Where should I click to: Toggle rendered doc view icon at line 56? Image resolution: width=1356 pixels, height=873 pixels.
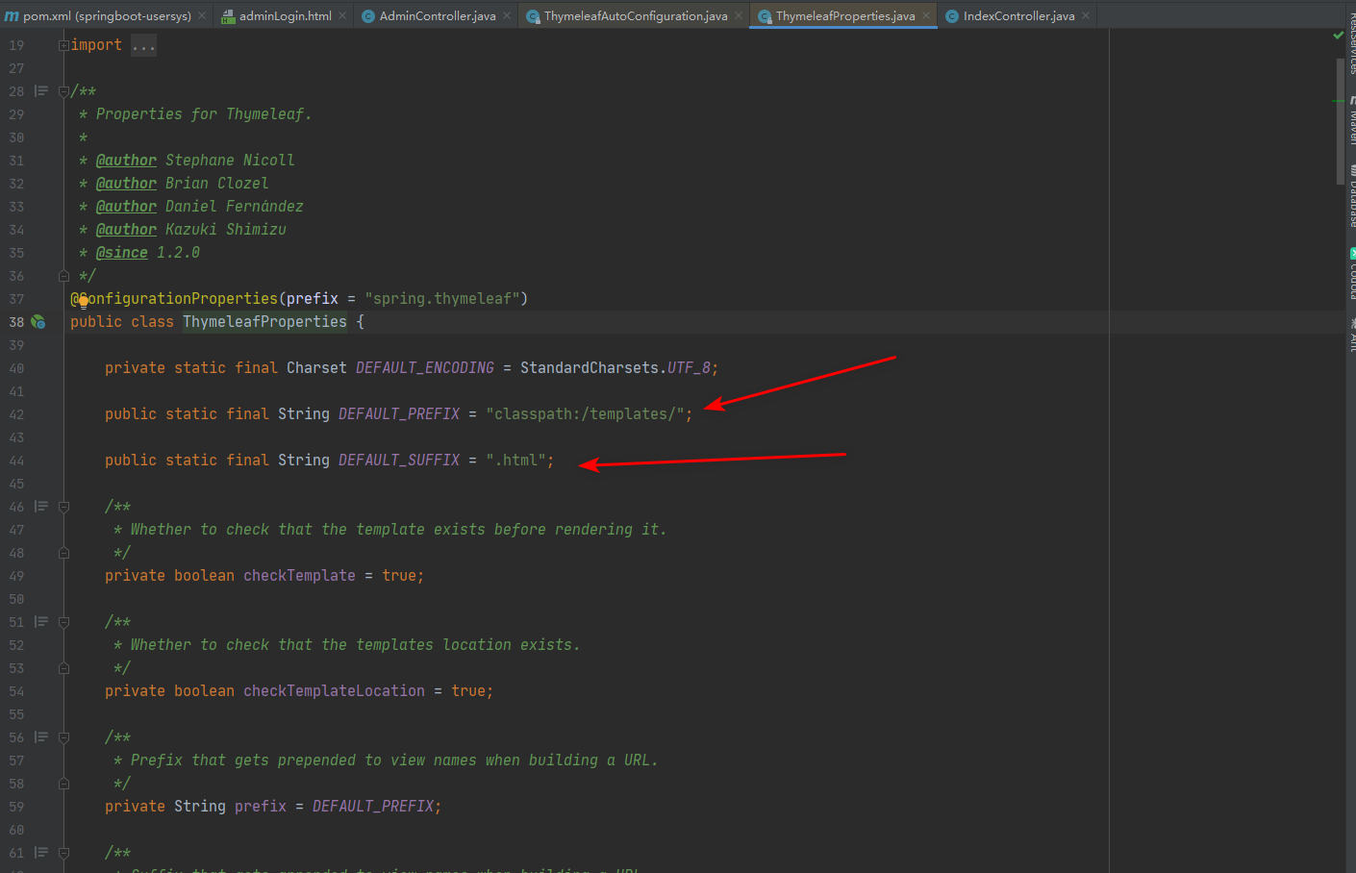41,736
